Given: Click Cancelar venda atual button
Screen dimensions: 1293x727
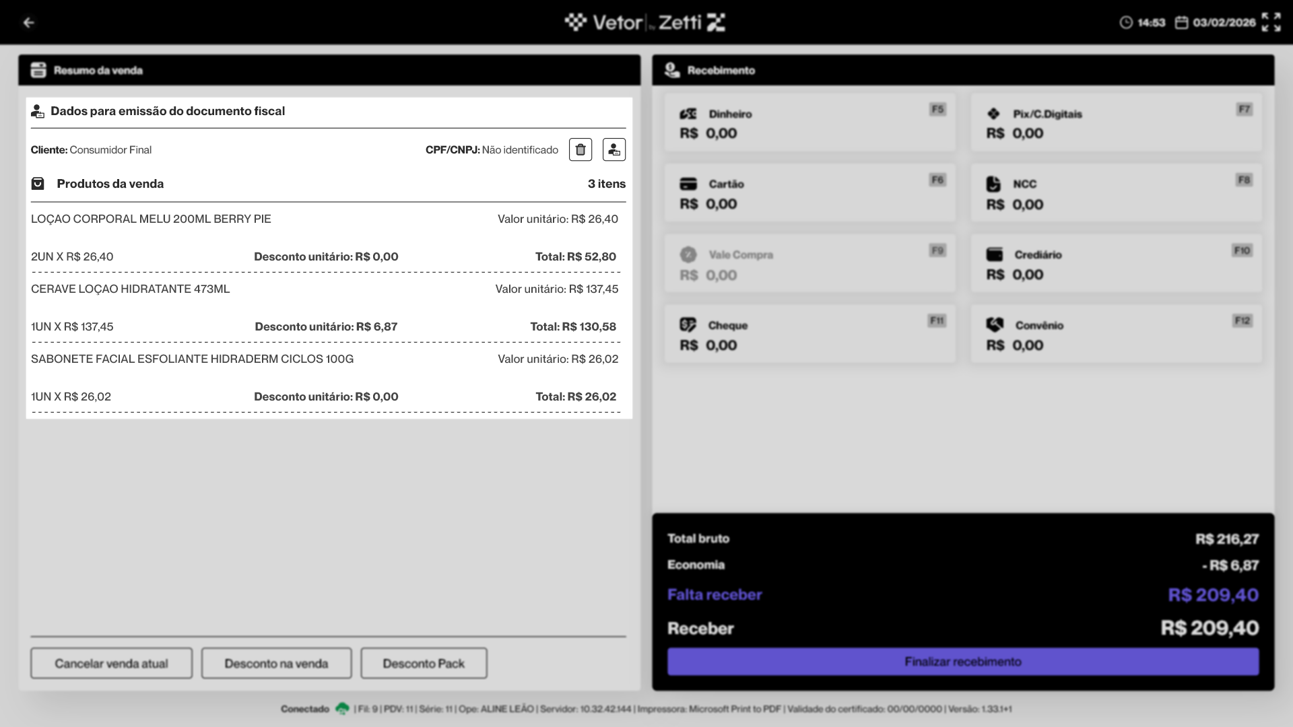Looking at the screenshot, I should pos(111,664).
